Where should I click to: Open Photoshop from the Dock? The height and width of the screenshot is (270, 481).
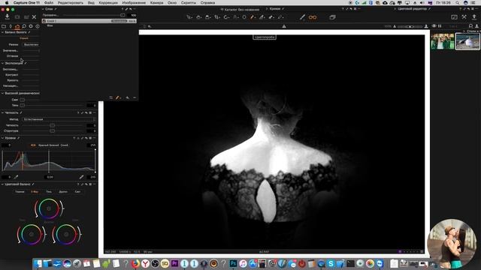pyautogui.click(x=233, y=263)
